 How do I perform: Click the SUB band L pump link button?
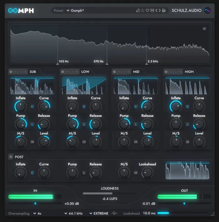pyautogui.click(x=32, y=124)
